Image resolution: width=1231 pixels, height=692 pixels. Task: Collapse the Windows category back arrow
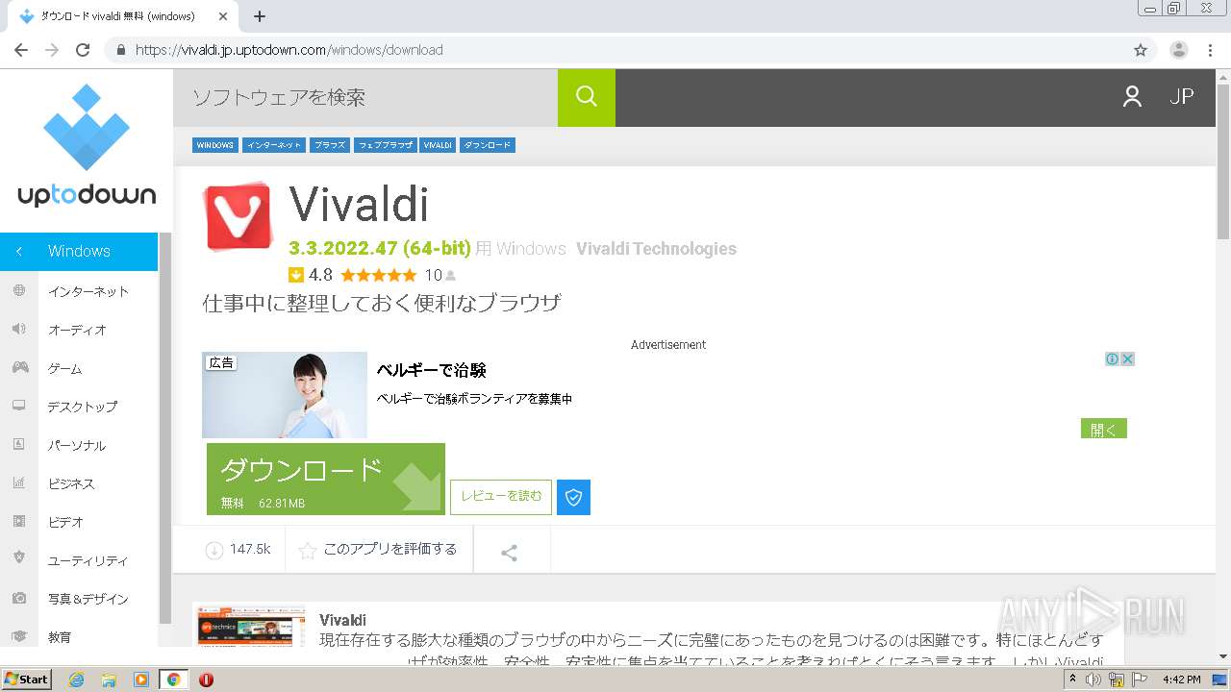coord(18,251)
